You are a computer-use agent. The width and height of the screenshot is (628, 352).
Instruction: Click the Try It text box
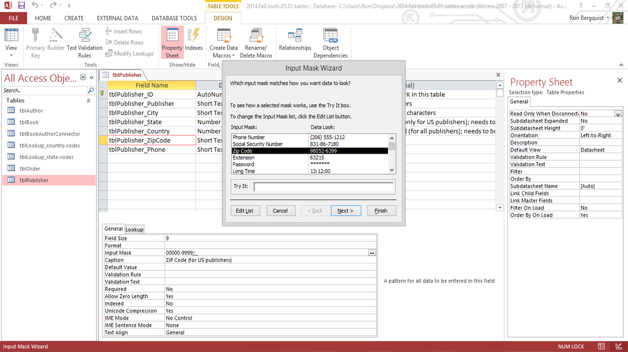click(x=324, y=187)
